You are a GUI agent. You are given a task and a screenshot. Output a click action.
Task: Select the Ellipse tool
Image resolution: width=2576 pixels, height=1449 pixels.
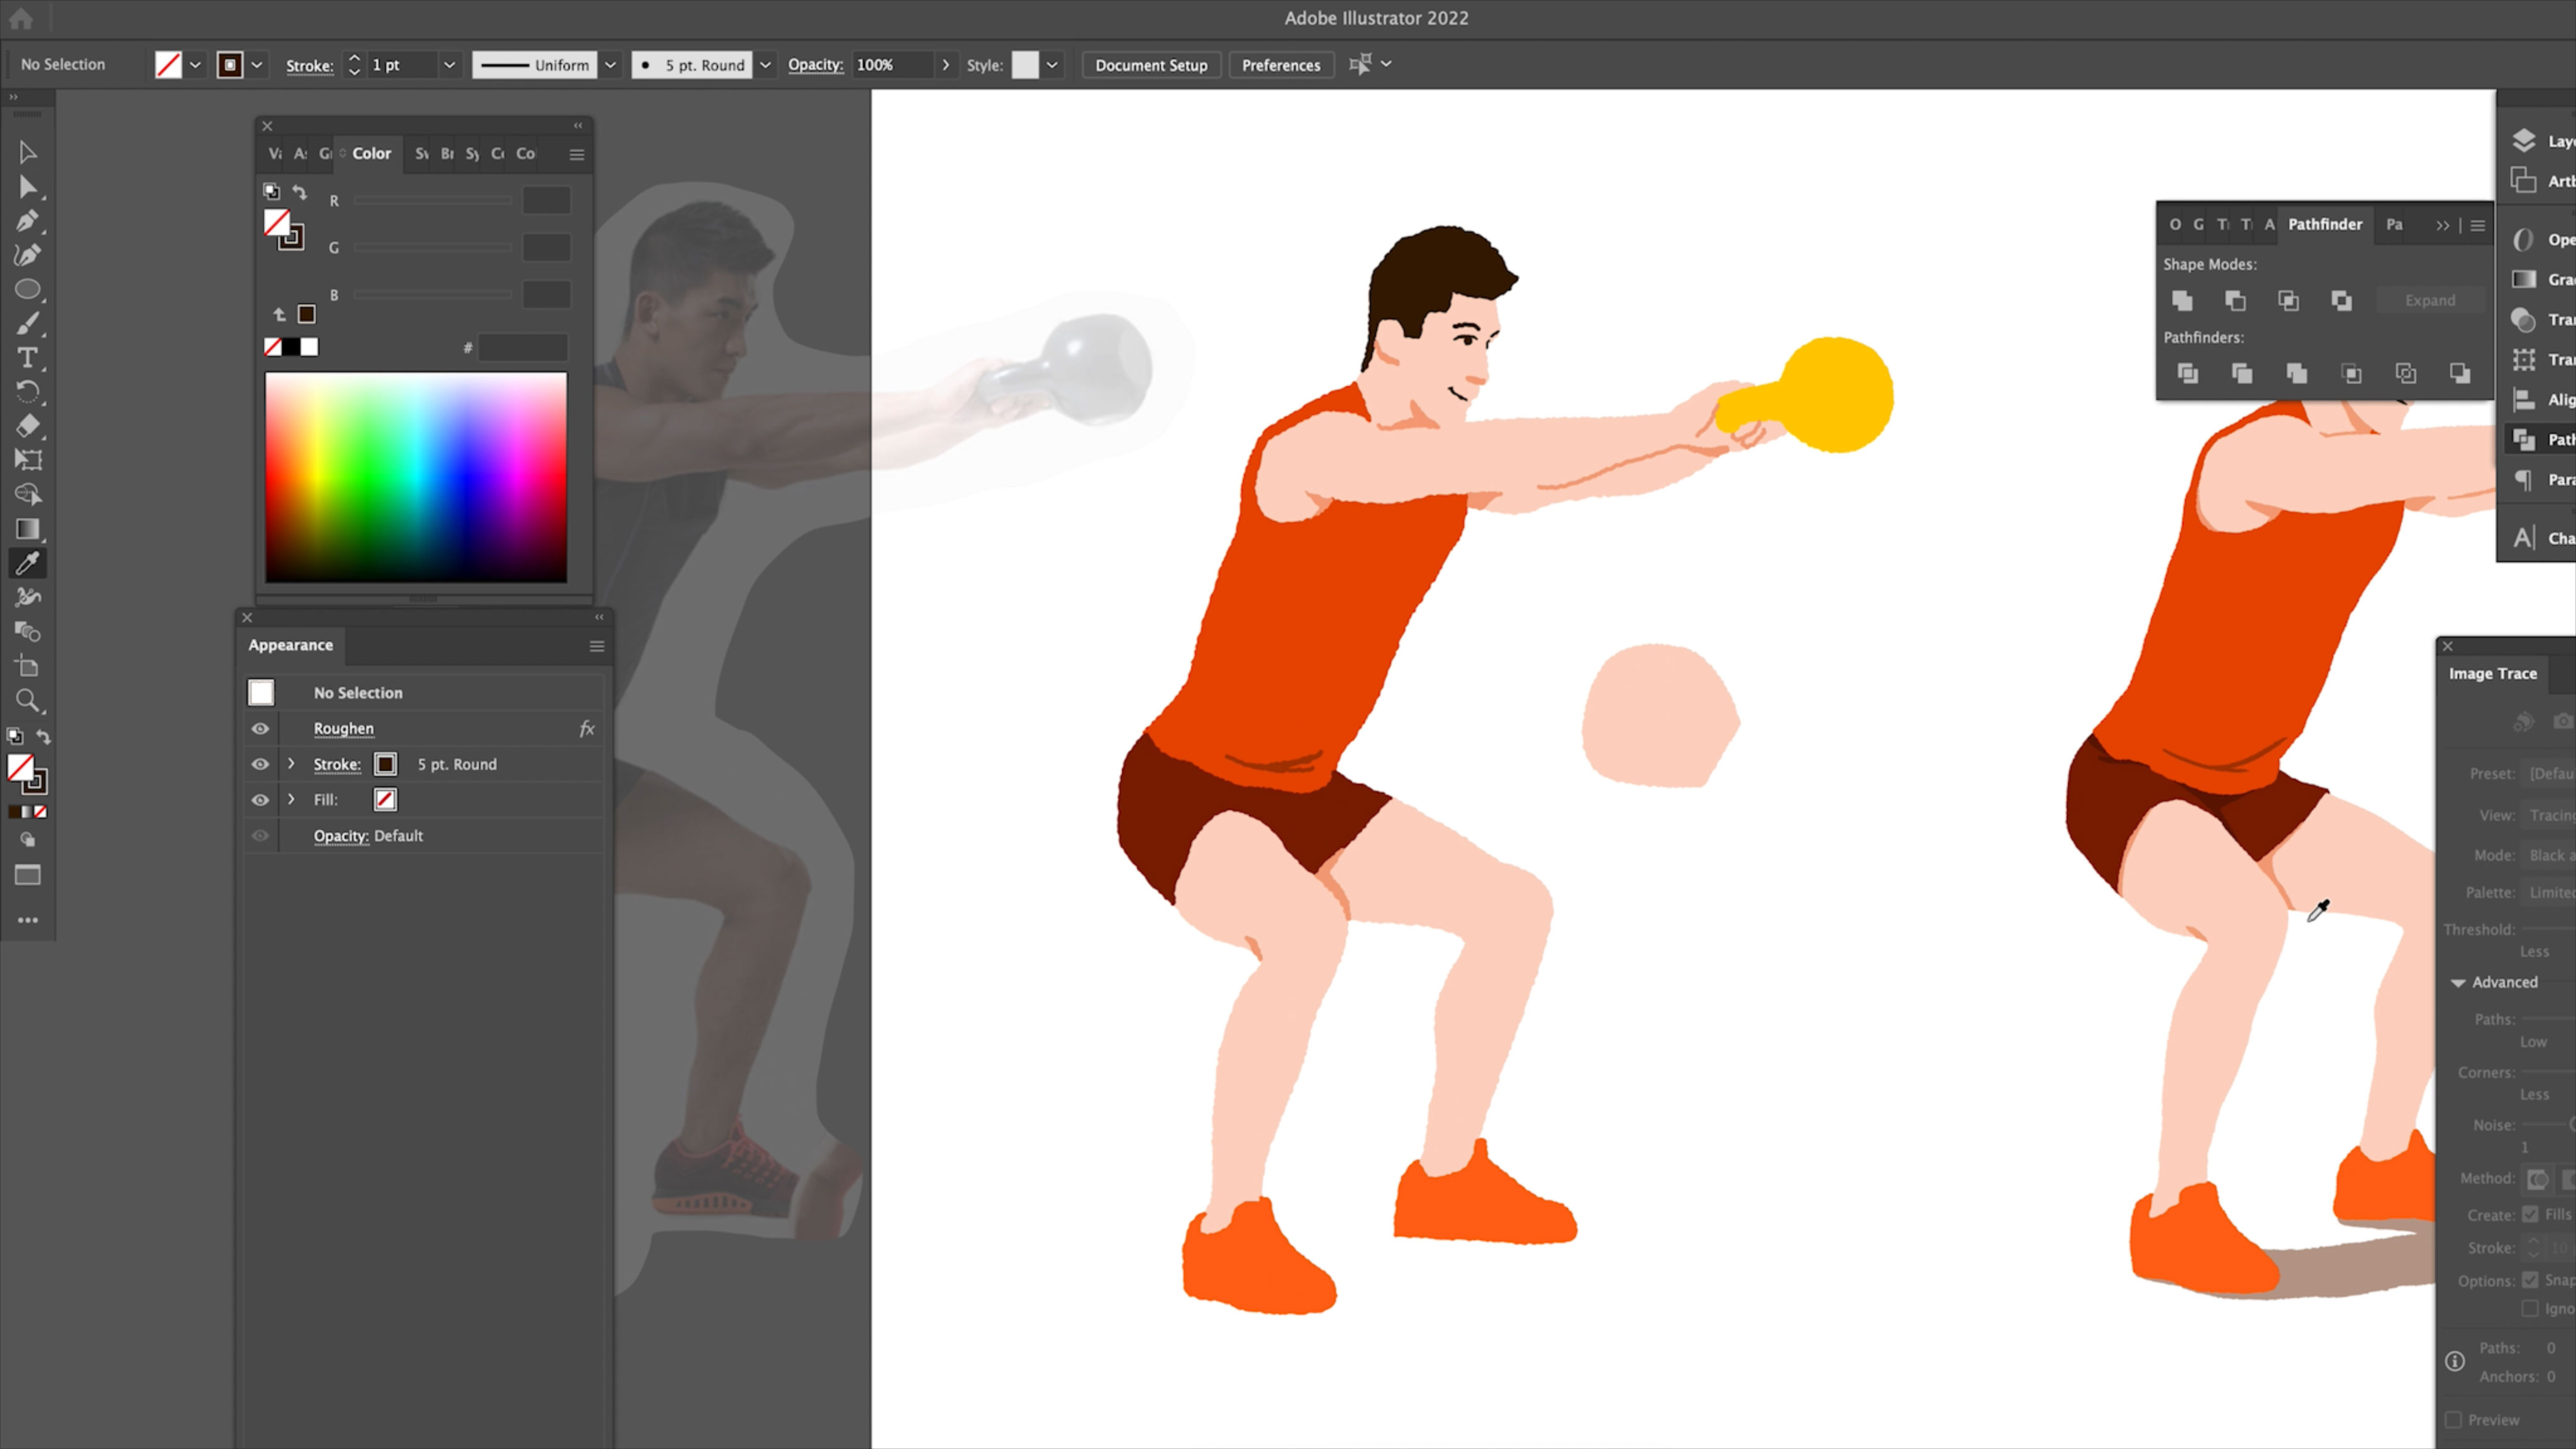coord(27,289)
